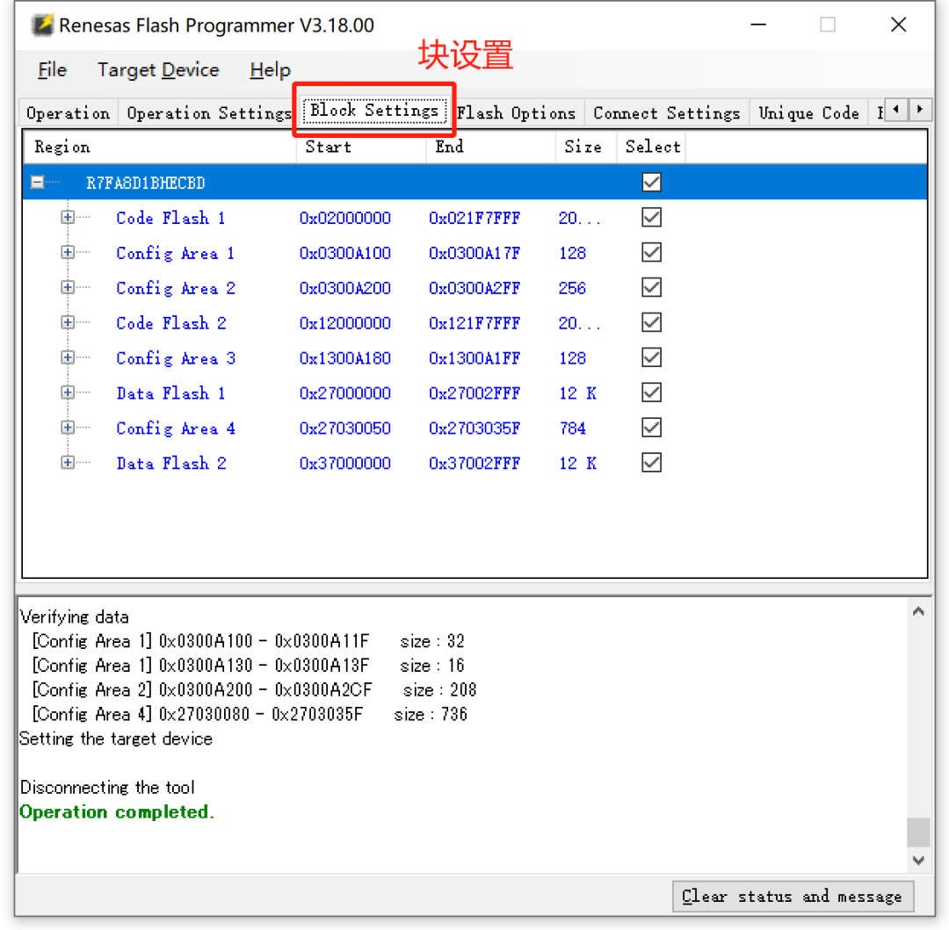Expand the Config Area 1 region
949x930 pixels.
pyautogui.click(x=68, y=253)
